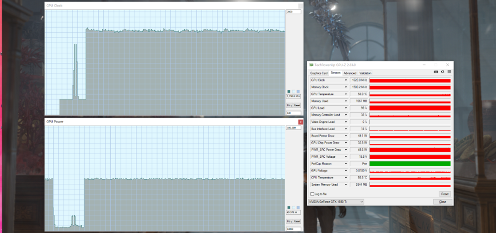This screenshot has height=233, width=496.
Task: Pick the pale cyan swatch in GPU Clock
Action: pyautogui.click(x=293, y=92)
